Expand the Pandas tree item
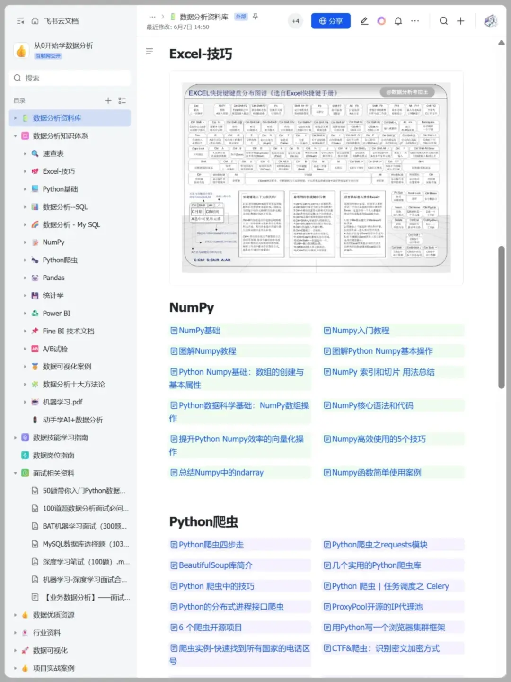The height and width of the screenshot is (682, 511). coord(25,278)
